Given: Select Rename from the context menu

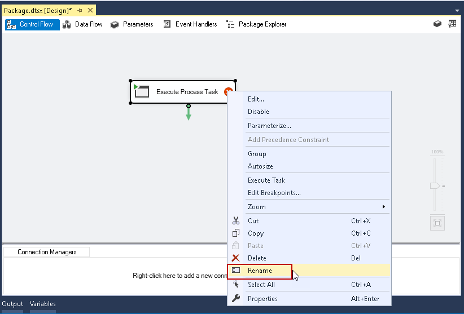Looking at the screenshot, I should pyautogui.click(x=260, y=271).
